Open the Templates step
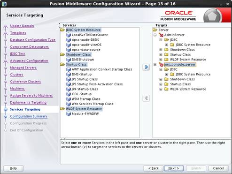Image resolution: width=232 pixels, height=174 pixels. click(18, 33)
